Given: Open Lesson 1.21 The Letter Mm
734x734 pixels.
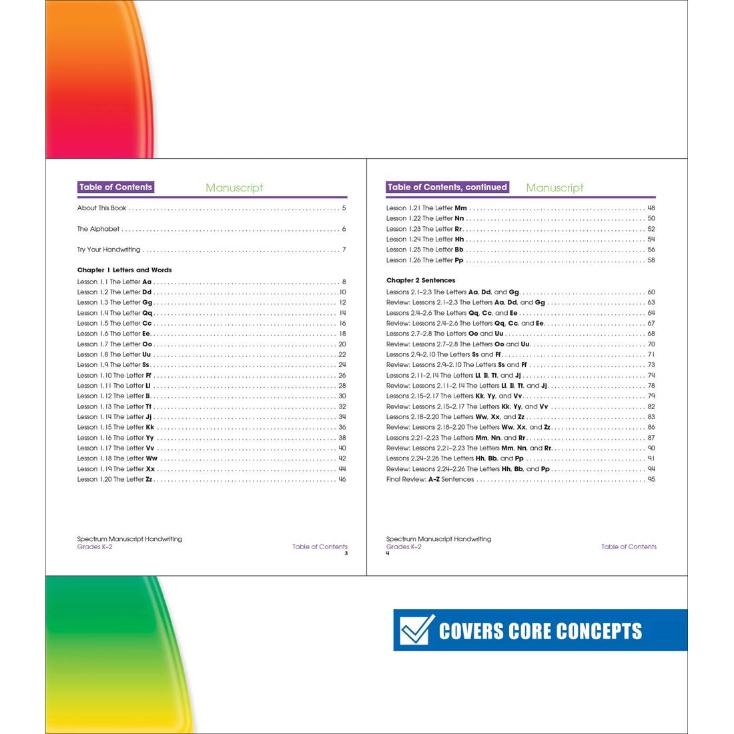Looking at the screenshot, I should tap(426, 208).
